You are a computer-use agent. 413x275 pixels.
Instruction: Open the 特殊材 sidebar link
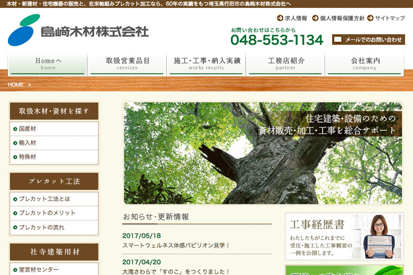pyautogui.click(x=28, y=157)
